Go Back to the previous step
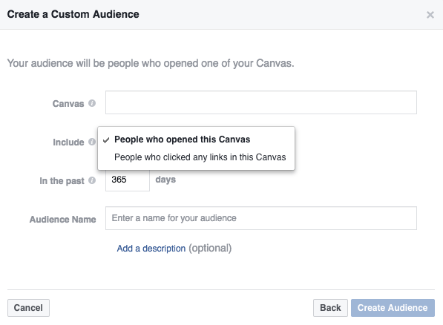 (x=330, y=308)
